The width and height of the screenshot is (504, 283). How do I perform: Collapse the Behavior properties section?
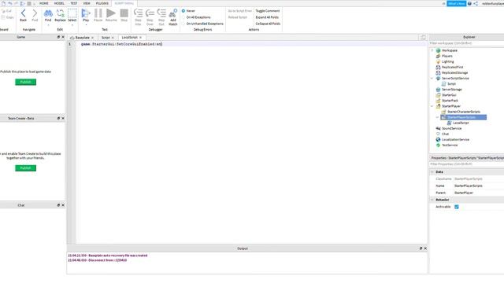pos(432,200)
